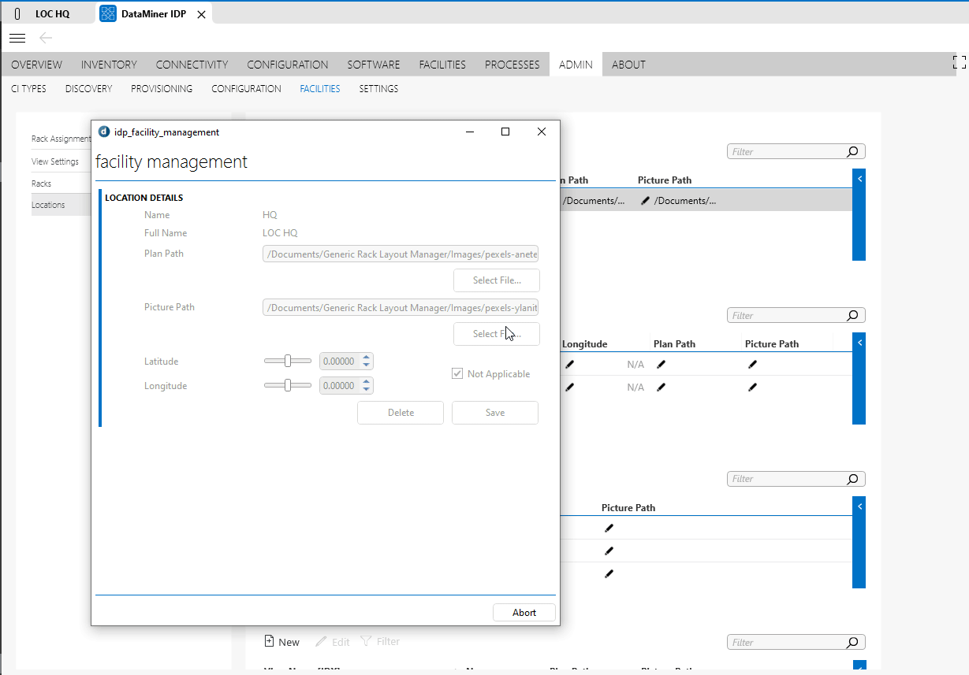Click the Latitude slider handle
This screenshot has width=969, height=675.
click(x=288, y=361)
